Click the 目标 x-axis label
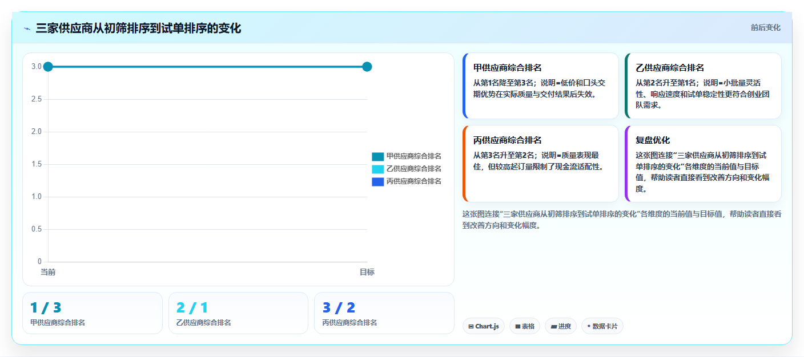The image size is (804, 357). tap(367, 272)
